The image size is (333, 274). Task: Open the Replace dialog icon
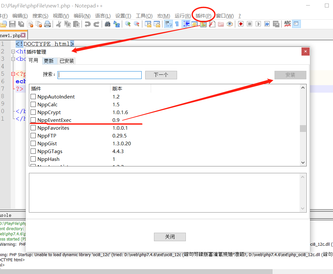point(116,24)
